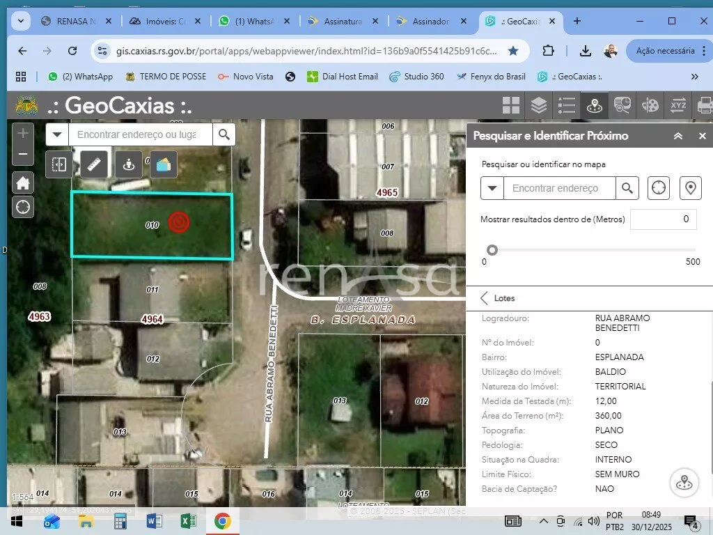Click the home default extent button
This screenshot has width=713, height=535.
coord(23,183)
